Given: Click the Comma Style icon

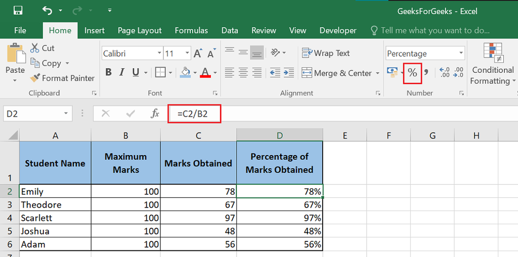Looking at the screenshot, I should (x=426, y=73).
